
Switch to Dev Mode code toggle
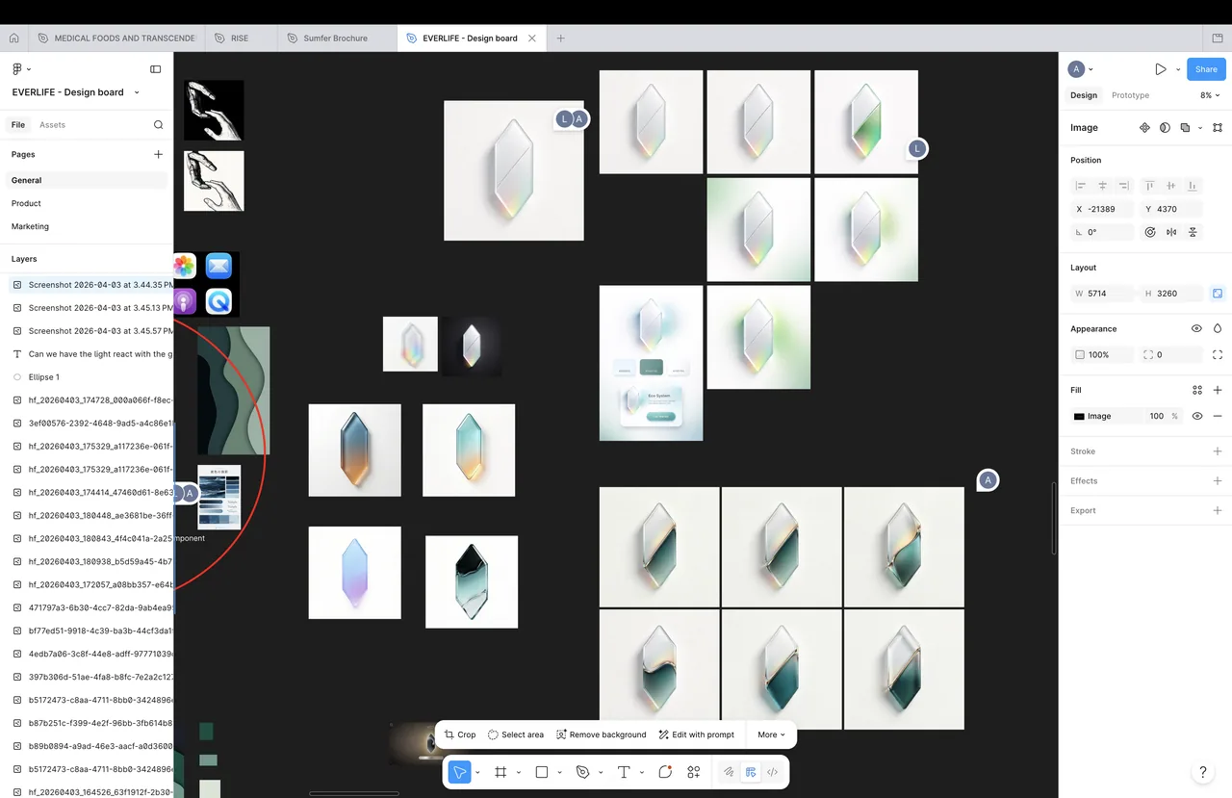point(772,772)
